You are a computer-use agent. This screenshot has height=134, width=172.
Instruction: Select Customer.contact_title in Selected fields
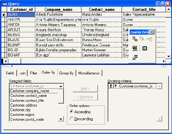coord(34,100)
